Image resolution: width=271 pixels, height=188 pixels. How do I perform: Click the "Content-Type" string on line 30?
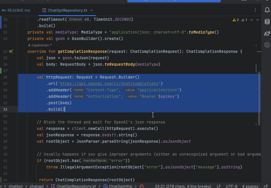pyautogui.click(x=102, y=90)
